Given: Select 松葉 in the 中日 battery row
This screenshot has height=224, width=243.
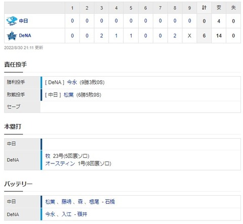Looking at the screenshot, I should pyautogui.click(x=50, y=202).
